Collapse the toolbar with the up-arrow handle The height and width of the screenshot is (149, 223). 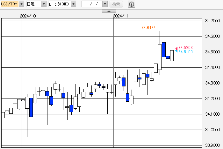(x=109, y=11)
